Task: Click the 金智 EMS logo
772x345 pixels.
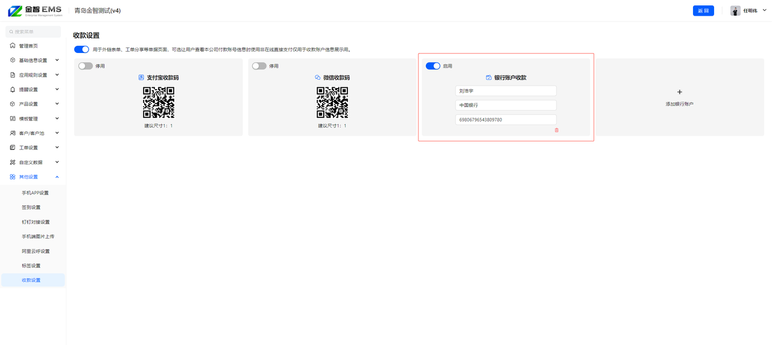Action: click(35, 11)
